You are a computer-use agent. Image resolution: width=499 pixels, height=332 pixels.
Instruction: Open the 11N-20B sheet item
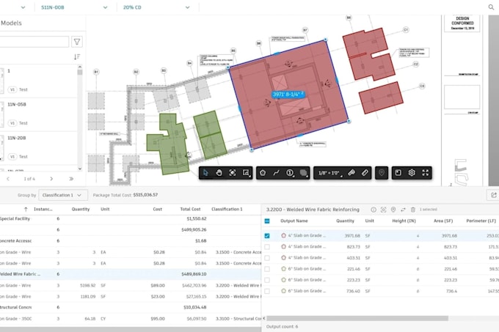click(x=38, y=148)
